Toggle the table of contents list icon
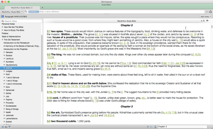213x129 pixels. 2,17
